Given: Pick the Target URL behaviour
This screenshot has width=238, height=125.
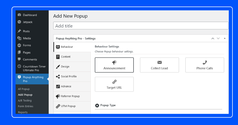Looking at the screenshot, I should pyautogui.click(x=114, y=84).
